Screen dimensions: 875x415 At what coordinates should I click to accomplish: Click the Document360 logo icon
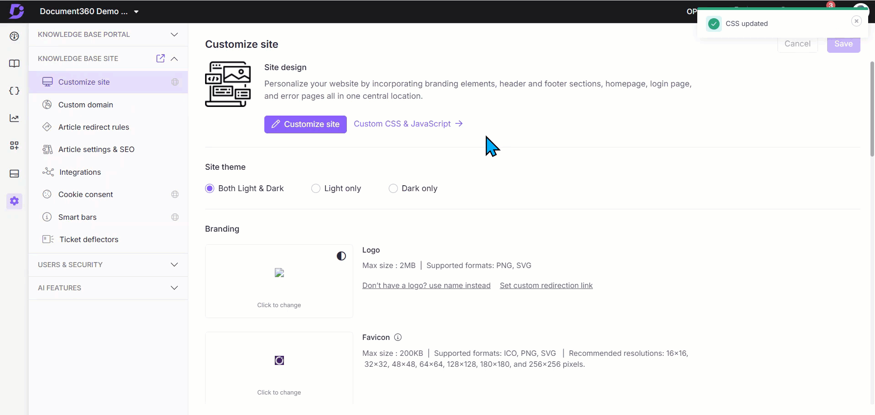coord(16,11)
